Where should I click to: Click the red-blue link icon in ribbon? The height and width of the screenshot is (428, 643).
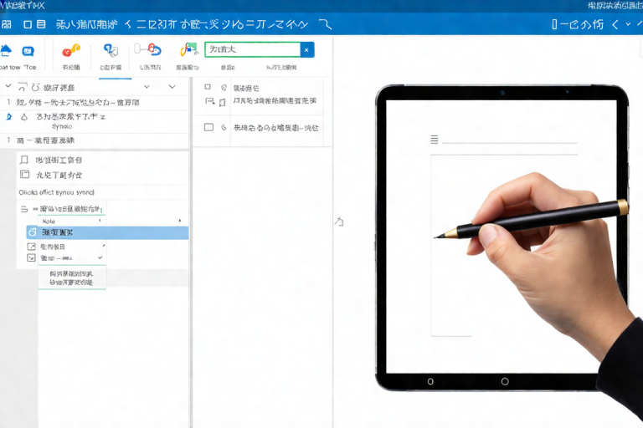click(x=151, y=50)
